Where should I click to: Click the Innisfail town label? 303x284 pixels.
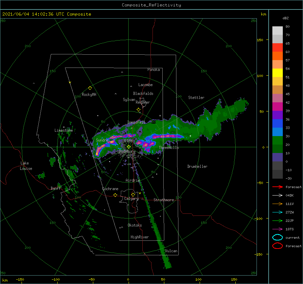tap(136, 122)
